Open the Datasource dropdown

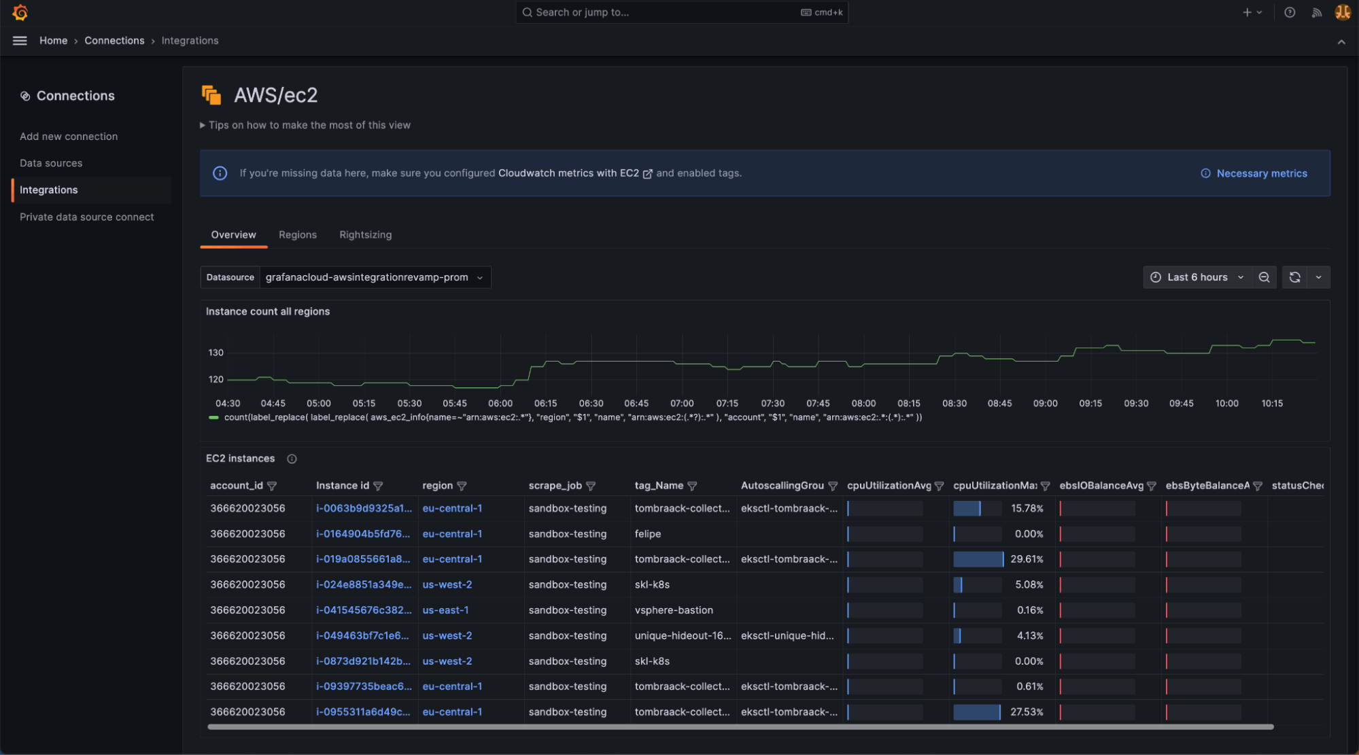[374, 277]
